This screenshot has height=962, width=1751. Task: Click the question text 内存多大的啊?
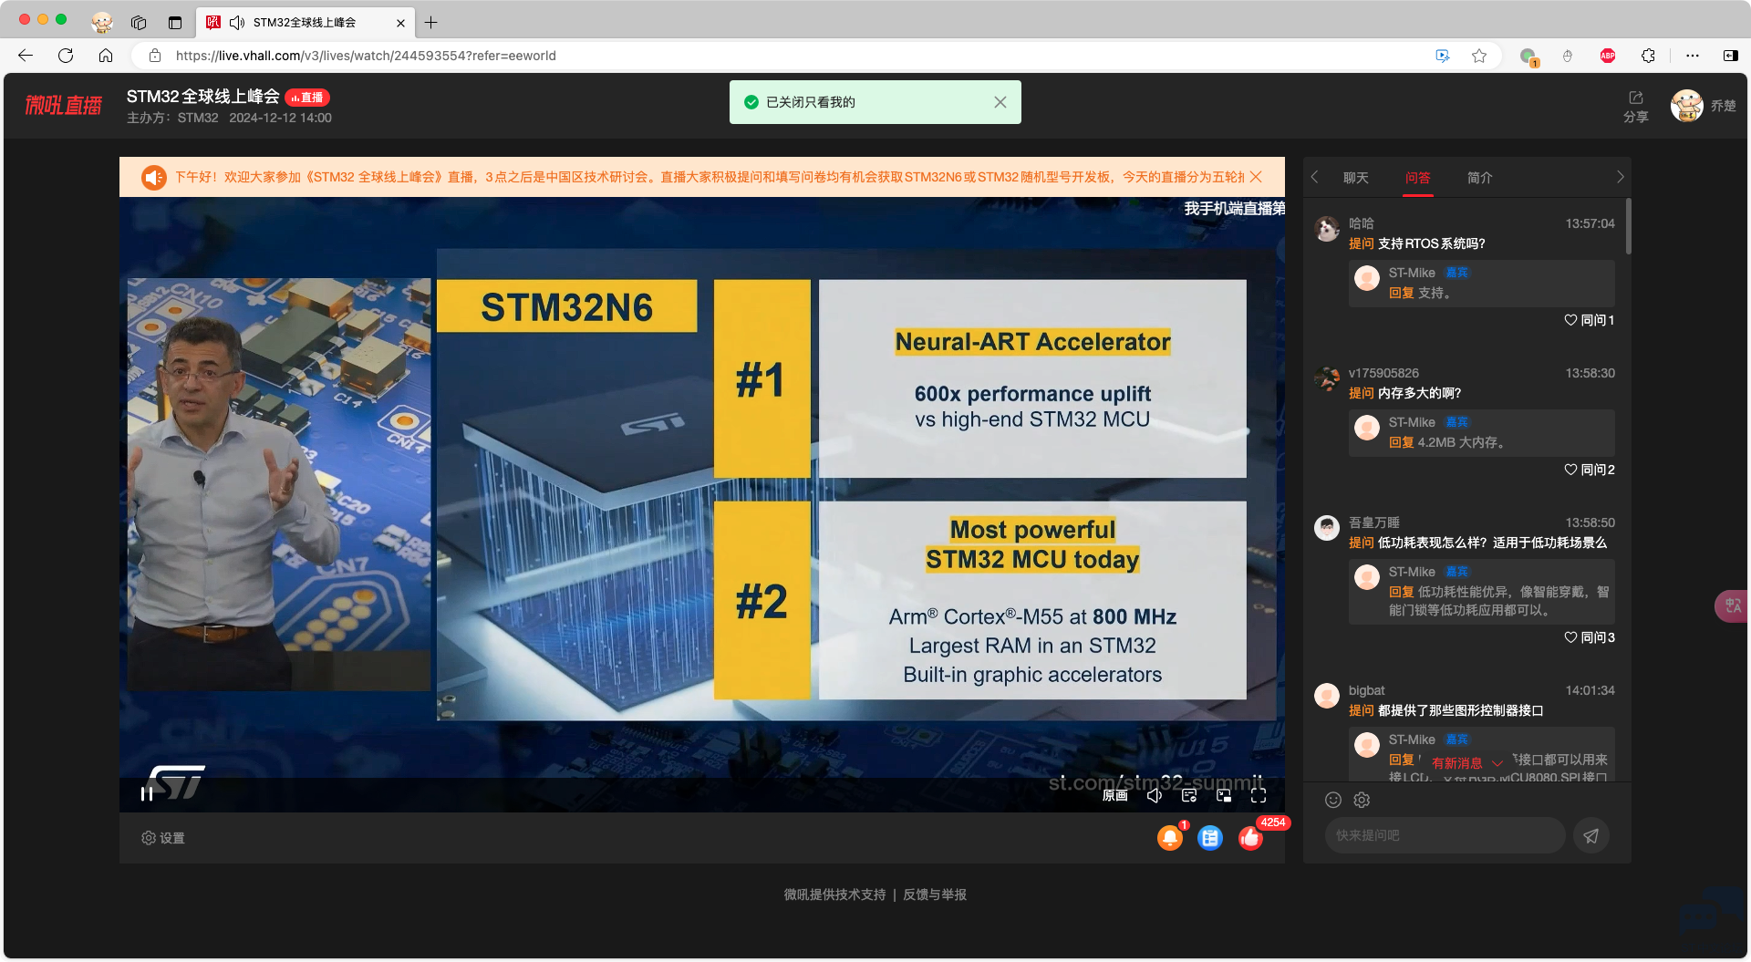coord(1419,393)
